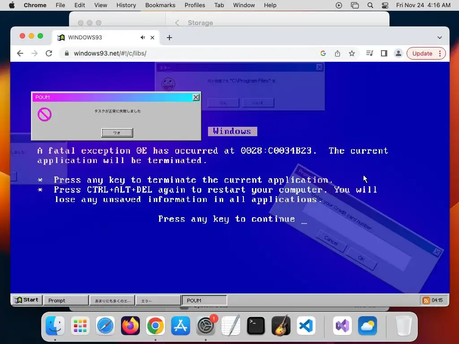Toggle Chrome side panel
This screenshot has height=344, width=459.
pyautogui.click(x=384, y=53)
